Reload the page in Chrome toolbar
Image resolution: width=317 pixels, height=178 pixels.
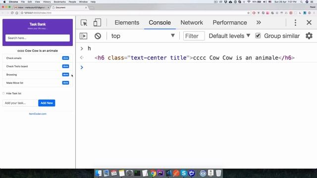point(12,13)
